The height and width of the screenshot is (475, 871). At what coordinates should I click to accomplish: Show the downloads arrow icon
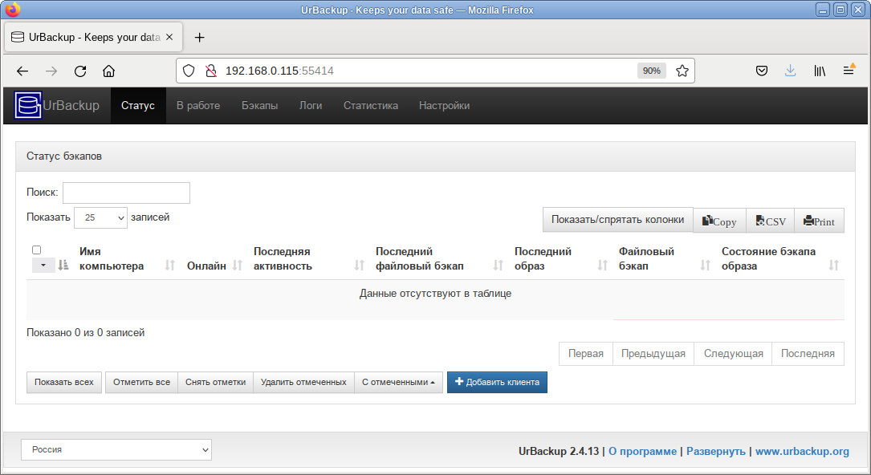(x=791, y=71)
